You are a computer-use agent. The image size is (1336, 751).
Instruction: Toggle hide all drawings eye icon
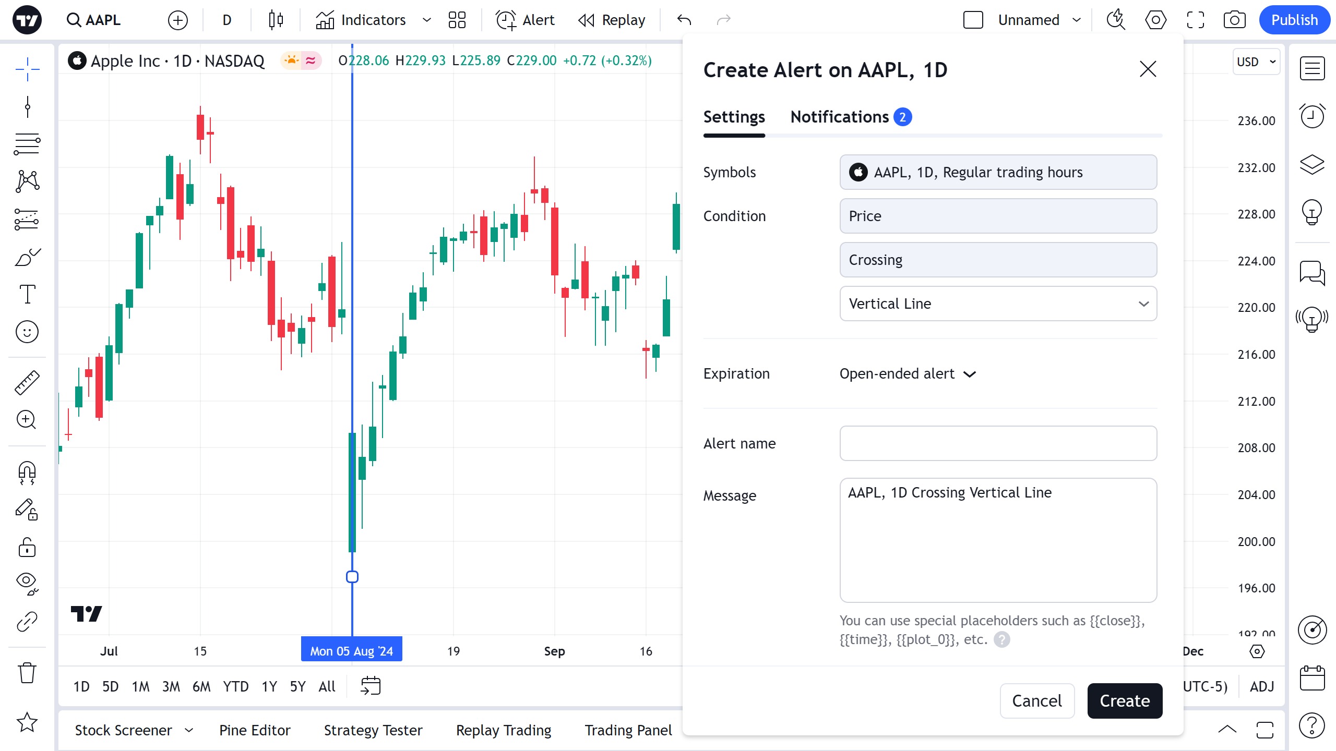click(x=27, y=583)
